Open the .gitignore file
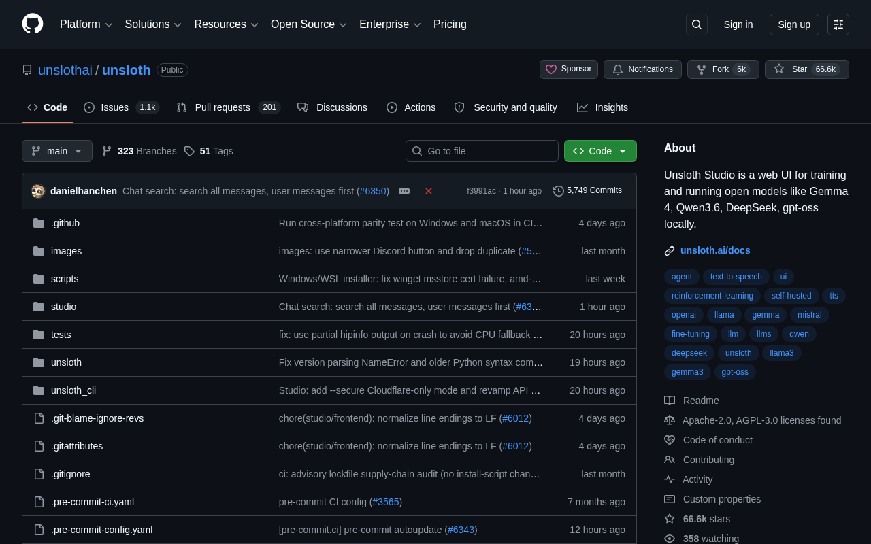 click(71, 474)
